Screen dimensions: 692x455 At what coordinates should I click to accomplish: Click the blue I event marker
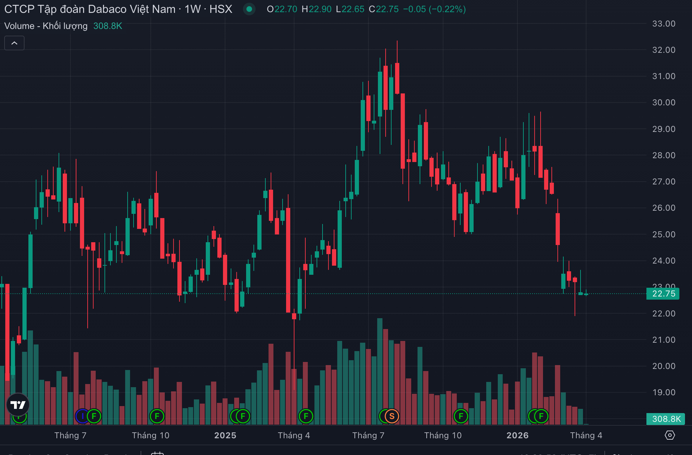click(83, 416)
